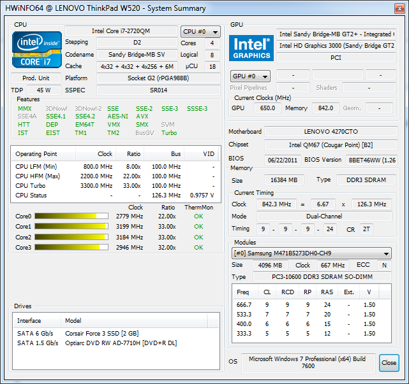Select the Corsair Force 3 SSD drive row
409x384 pixels.
point(116,334)
